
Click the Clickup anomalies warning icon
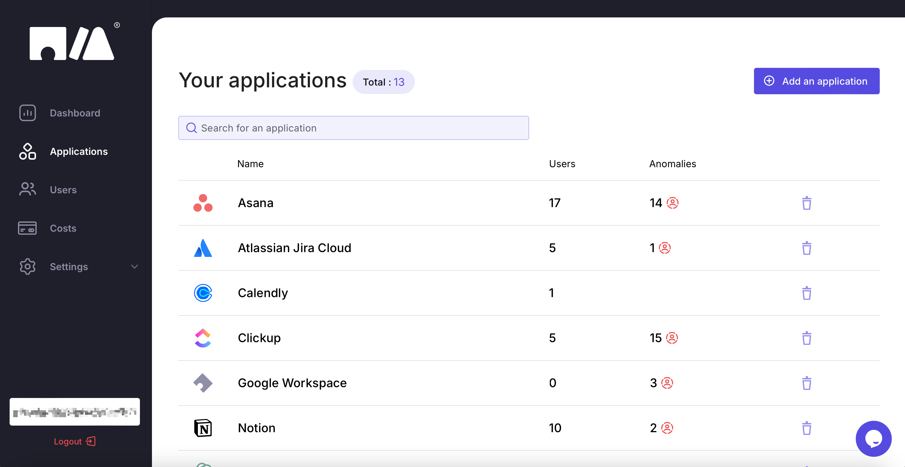click(x=672, y=338)
